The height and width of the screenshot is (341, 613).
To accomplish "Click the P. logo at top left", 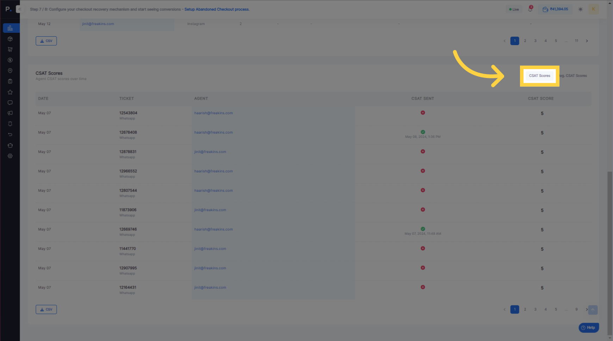I will (8, 9).
